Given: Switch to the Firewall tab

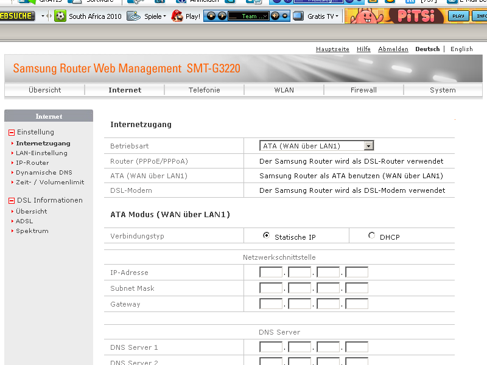Looking at the screenshot, I should pos(363,90).
